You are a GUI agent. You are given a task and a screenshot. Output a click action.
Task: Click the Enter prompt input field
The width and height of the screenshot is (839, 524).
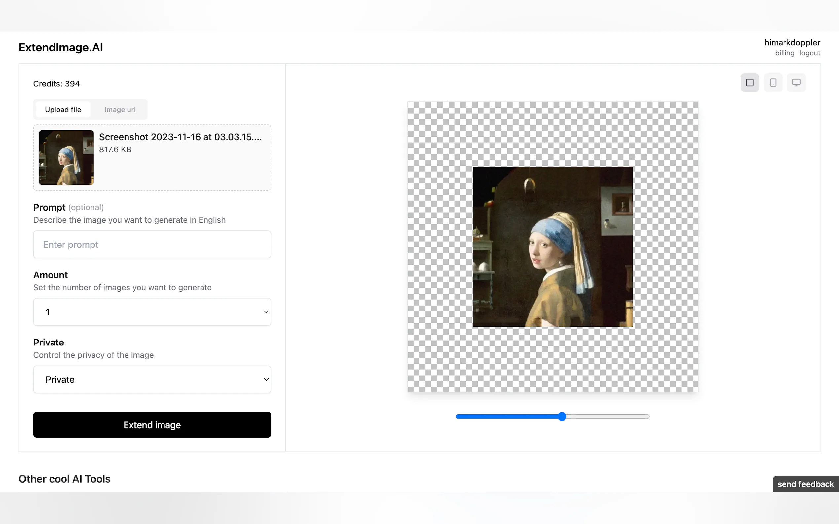coord(152,244)
